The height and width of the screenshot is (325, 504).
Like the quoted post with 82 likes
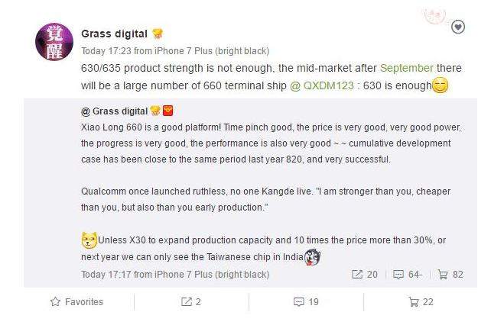[450, 275]
